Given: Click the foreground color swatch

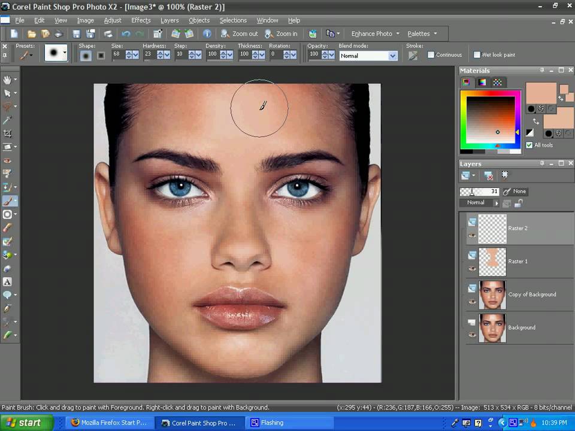Looking at the screenshot, I should click(x=541, y=93).
